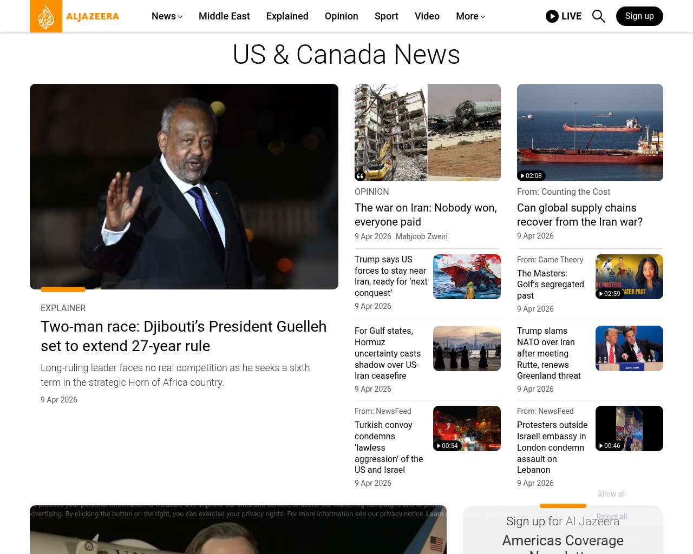The width and height of the screenshot is (693, 554).
Task: Play the 00:54 Turkish convoy video
Action: tap(447, 446)
